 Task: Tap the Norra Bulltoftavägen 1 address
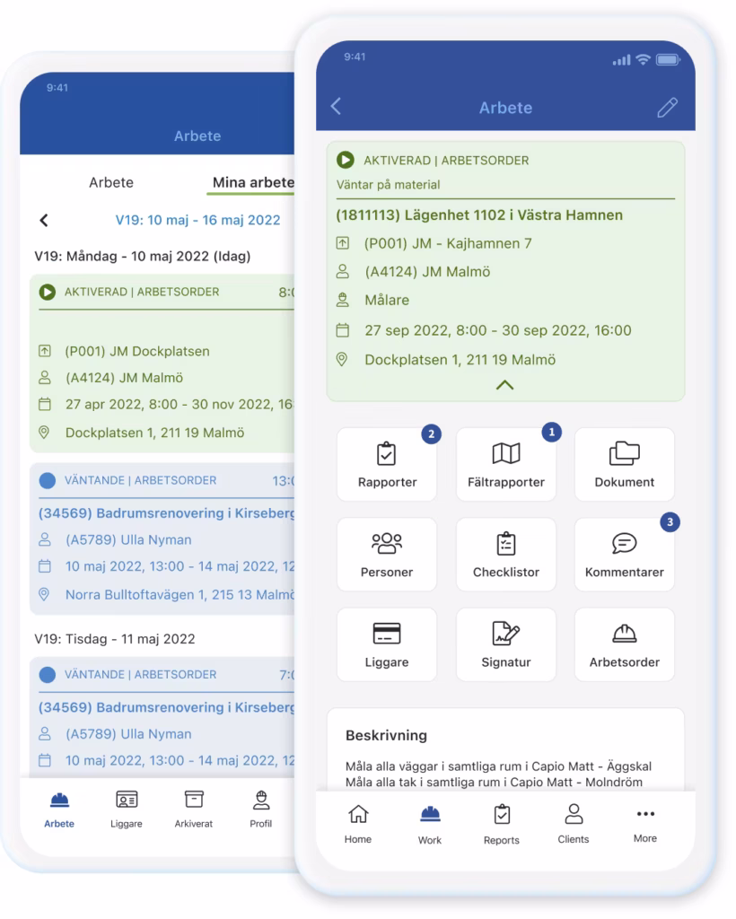click(x=180, y=595)
